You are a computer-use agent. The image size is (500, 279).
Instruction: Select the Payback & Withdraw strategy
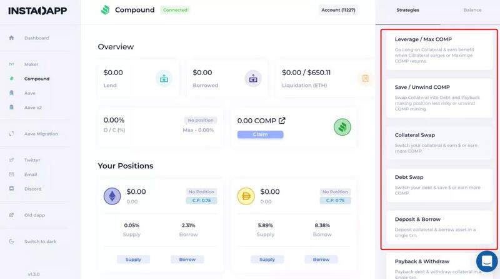[439, 266]
